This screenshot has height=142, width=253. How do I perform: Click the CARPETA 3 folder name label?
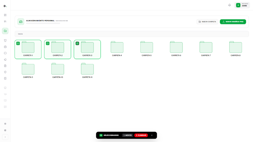tap(87, 56)
